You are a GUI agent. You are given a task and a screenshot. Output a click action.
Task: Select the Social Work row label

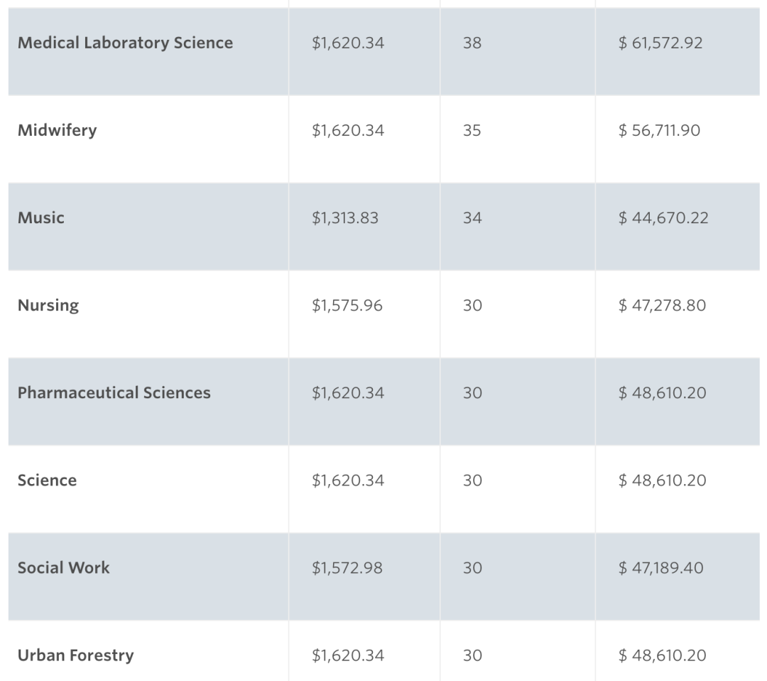[x=64, y=568]
